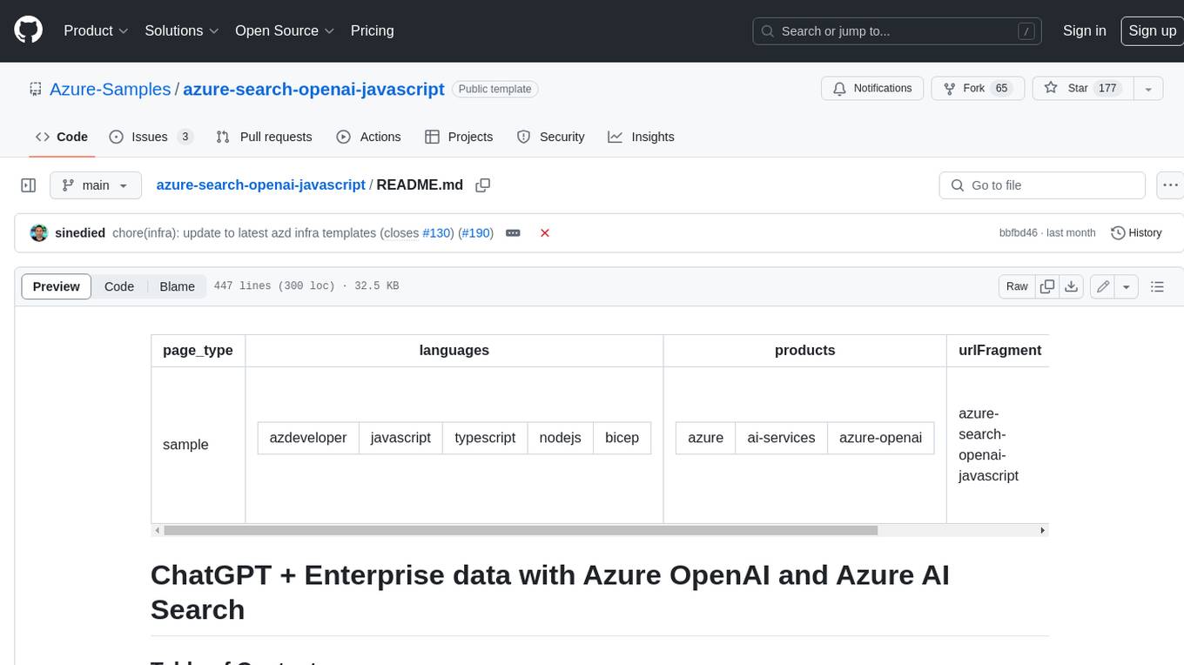Click the Sign up button
Screen dimensions: 1184x665
pyautogui.click(x=1152, y=30)
